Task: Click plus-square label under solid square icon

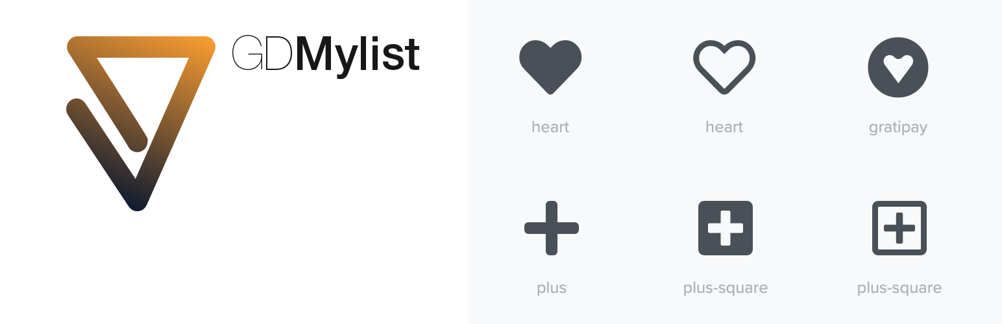Action: [726, 288]
